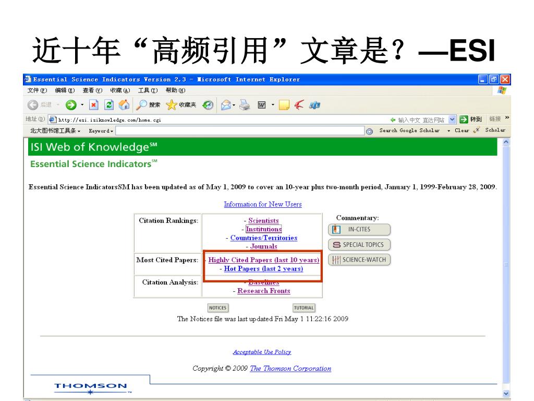The height and width of the screenshot is (401, 534).
Task: Open the Keyword dropdown in library toolbar
Action: point(101,131)
